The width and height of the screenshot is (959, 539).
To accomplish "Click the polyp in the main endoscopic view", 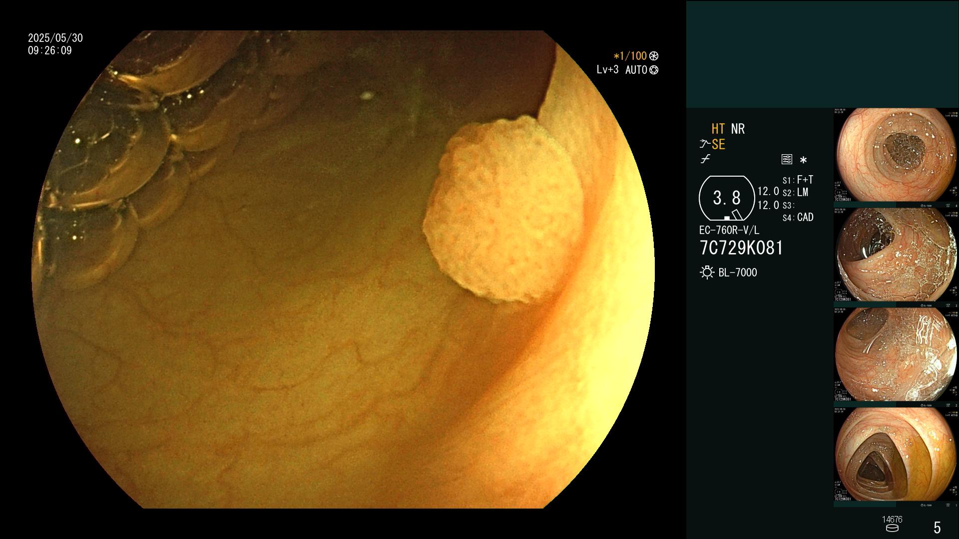I will [x=503, y=210].
